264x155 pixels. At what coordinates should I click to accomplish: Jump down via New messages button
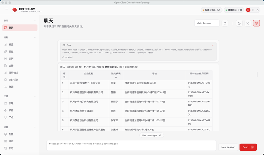tap(152, 135)
